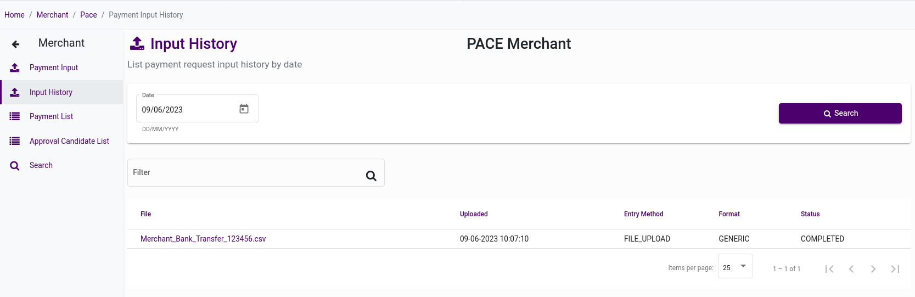This screenshot has width=915, height=297.
Task: Open the Payment List menu item
Action: tap(51, 116)
